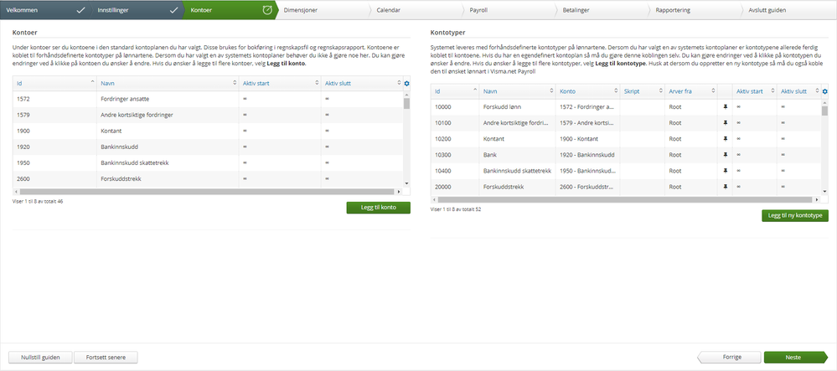Sort Kontoer table by Navn column
The height and width of the screenshot is (371, 837).
(x=167, y=83)
